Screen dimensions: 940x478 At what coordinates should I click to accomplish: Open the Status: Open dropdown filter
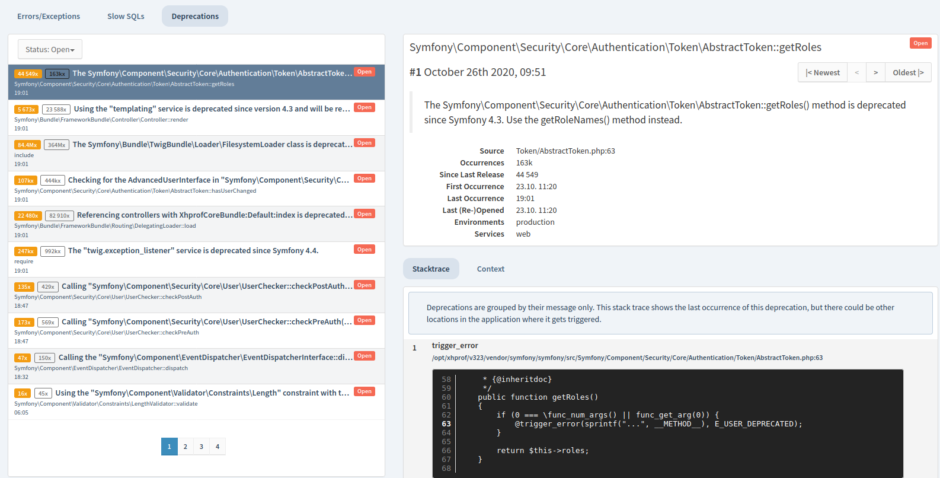[x=50, y=49]
